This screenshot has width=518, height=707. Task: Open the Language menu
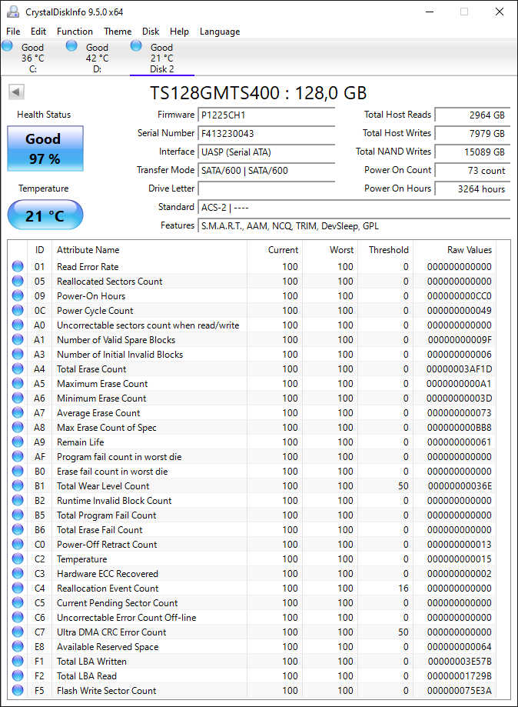click(220, 31)
